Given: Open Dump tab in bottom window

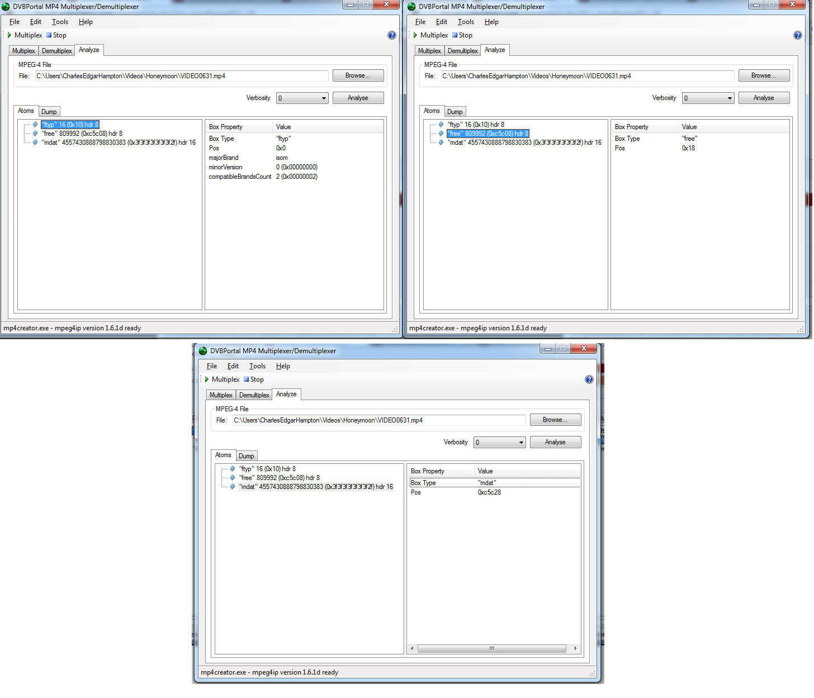Looking at the screenshot, I should pos(247,456).
